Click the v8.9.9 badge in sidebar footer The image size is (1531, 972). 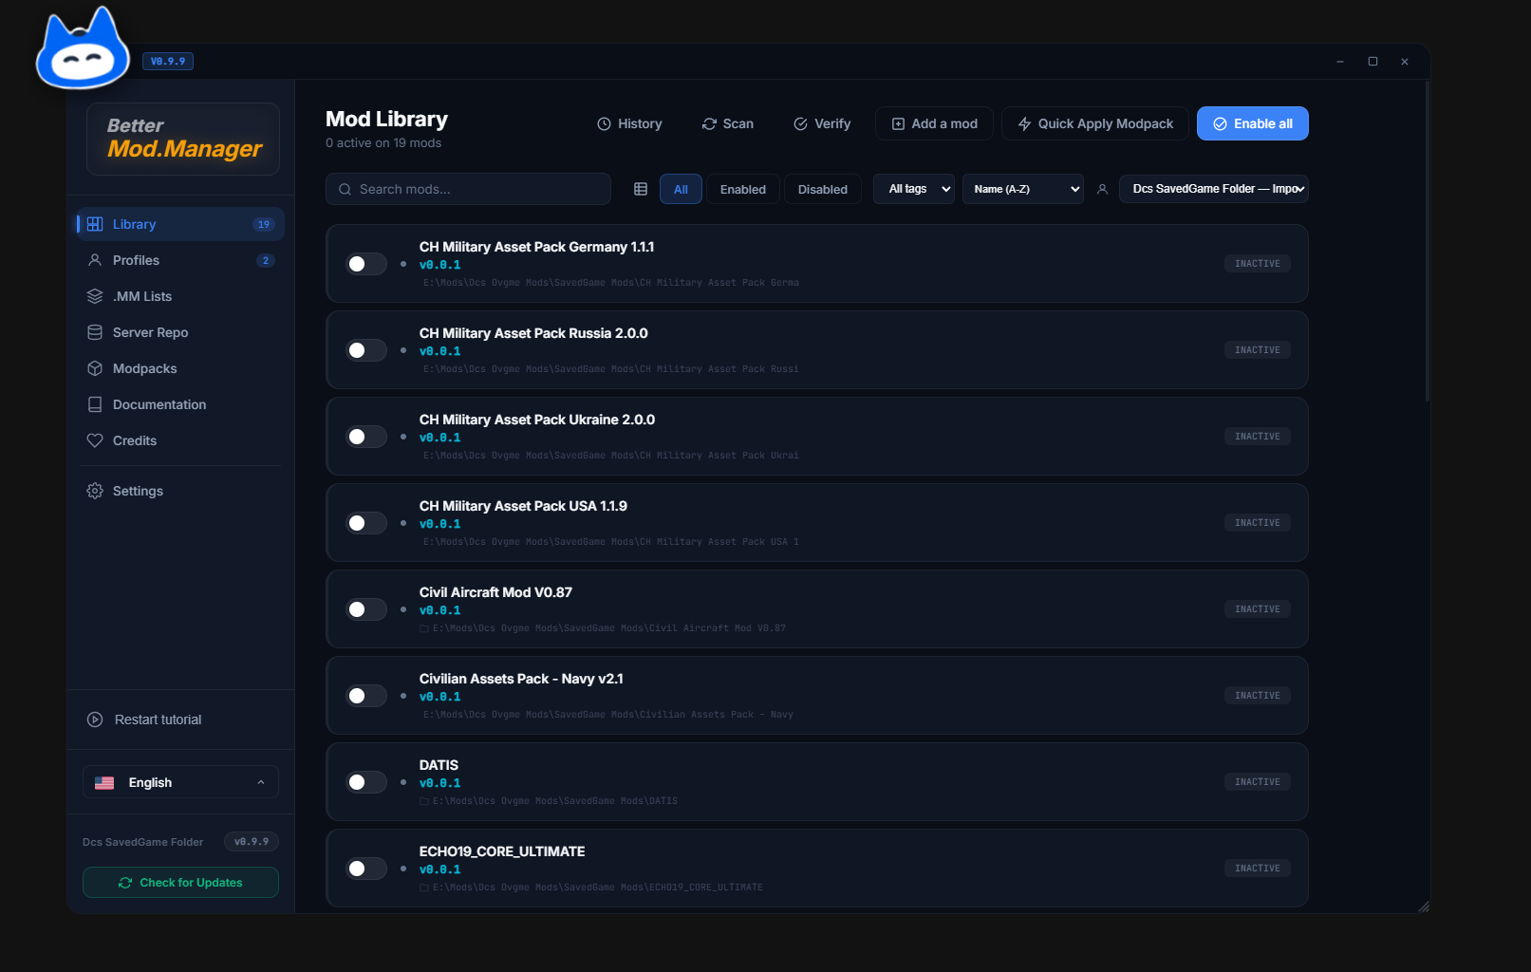[x=252, y=842]
